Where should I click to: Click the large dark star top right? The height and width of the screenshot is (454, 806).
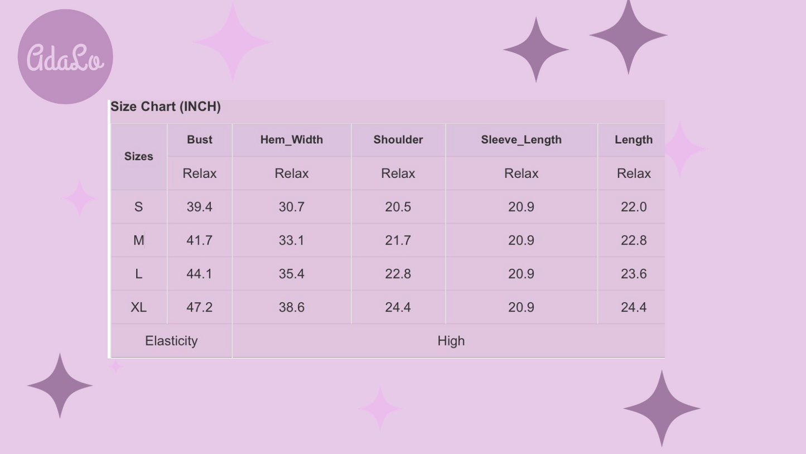628,35
